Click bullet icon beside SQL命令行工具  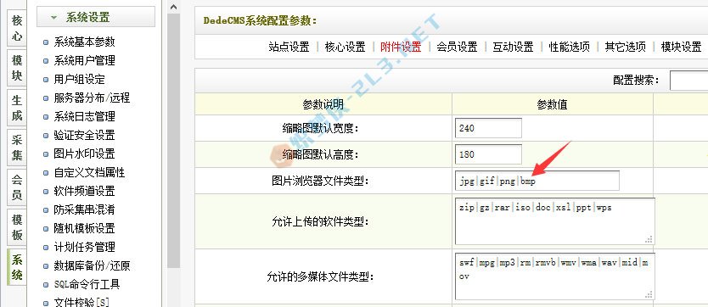[46, 284]
